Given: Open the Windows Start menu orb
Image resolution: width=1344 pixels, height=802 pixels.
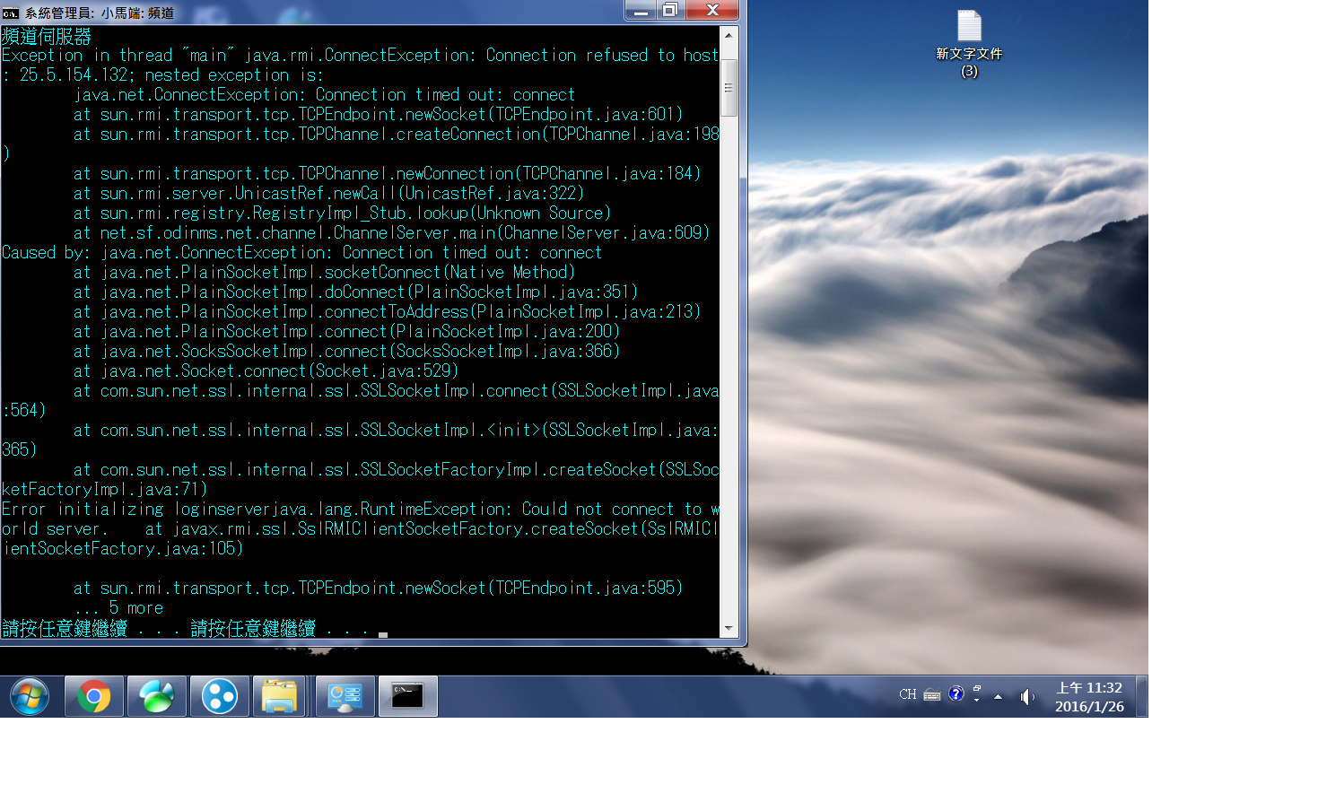Looking at the screenshot, I should coord(30,696).
